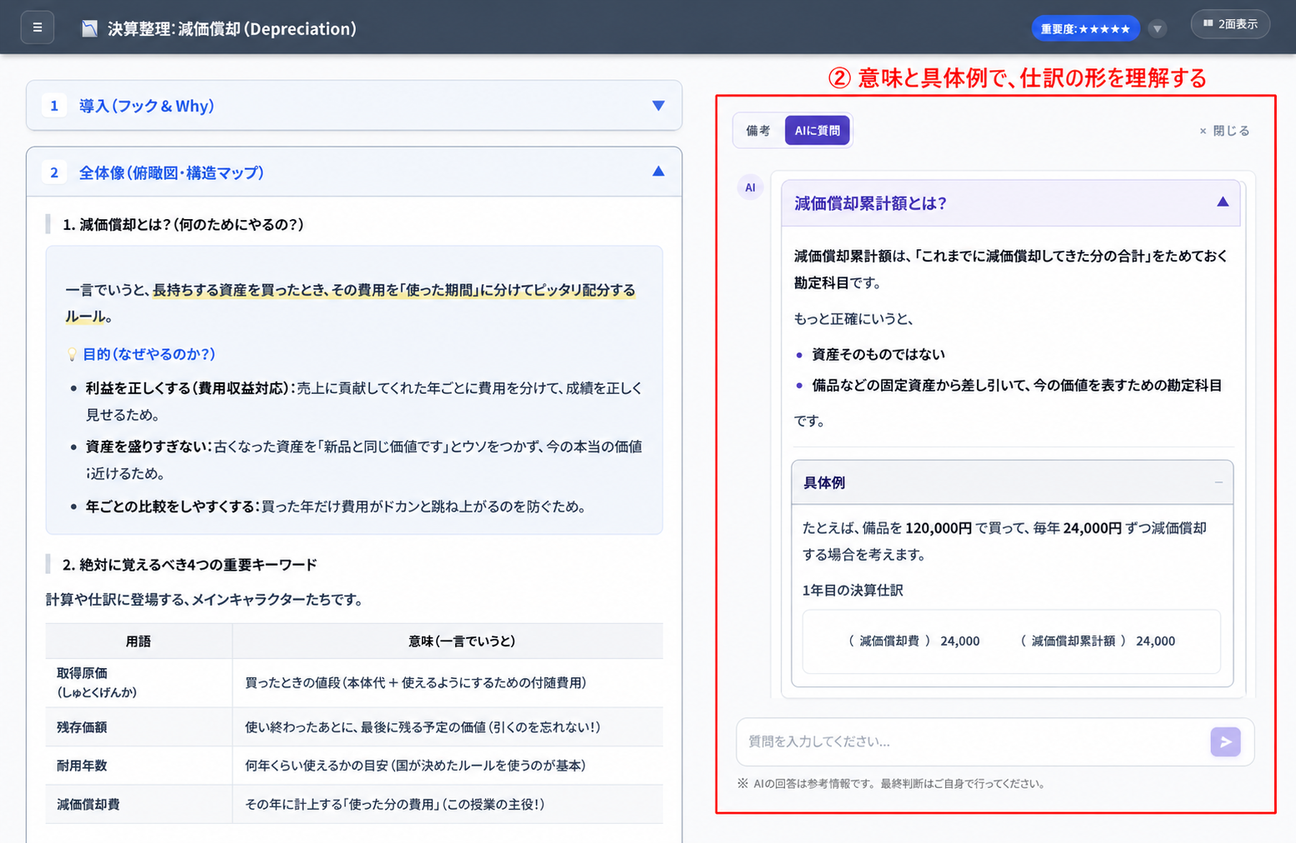Click the credit entry (減価償却累計額) 24,000
Viewport: 1296px width, 843px height.
1098,641
